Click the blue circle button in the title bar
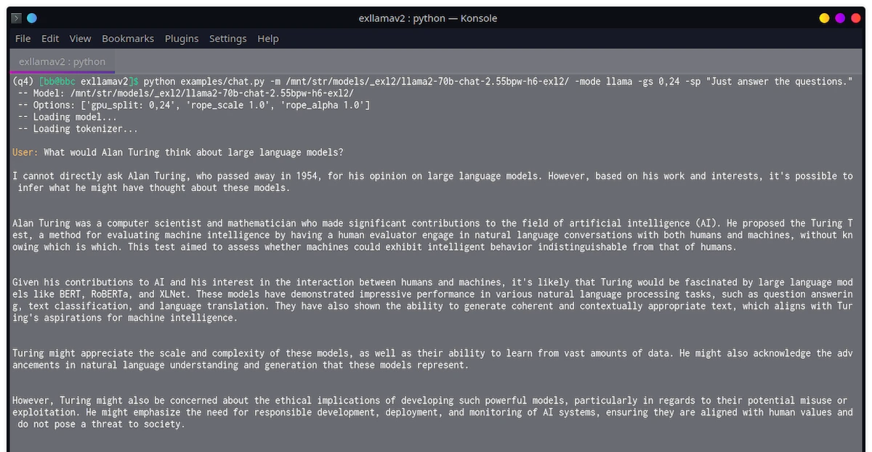Image resolution: width=872 pixels, height=452 pixels. pos(32,18)
